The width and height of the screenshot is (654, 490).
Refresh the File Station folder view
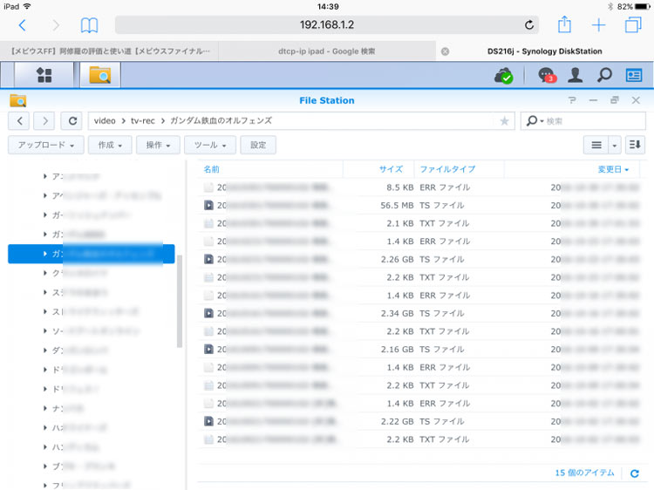coord(72,121)
